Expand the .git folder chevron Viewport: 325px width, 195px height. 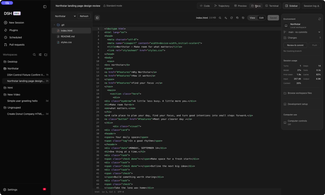[54, 25]
